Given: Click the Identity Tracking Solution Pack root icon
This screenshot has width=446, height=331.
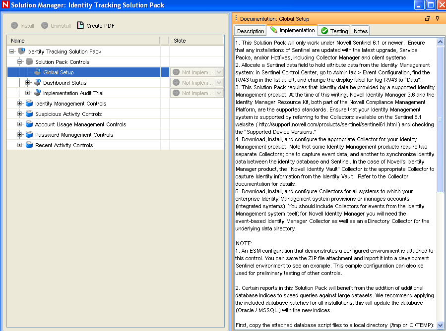Looking at the screenshot, I should tap(21, 51).
